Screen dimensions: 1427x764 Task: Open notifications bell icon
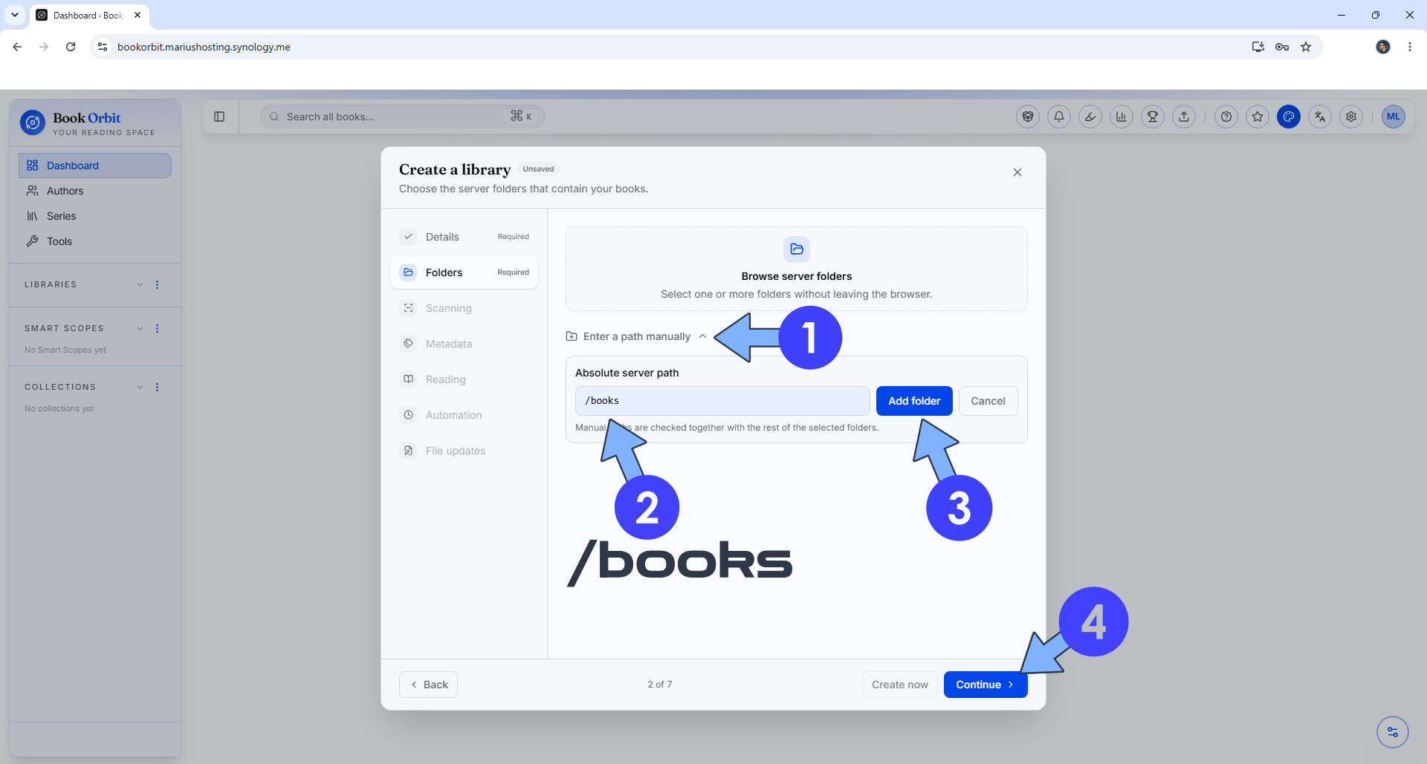click(1059, 117)
